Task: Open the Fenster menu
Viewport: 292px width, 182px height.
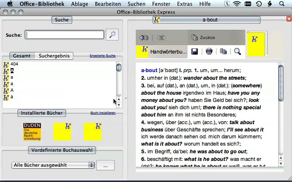Action: (161, 4)
